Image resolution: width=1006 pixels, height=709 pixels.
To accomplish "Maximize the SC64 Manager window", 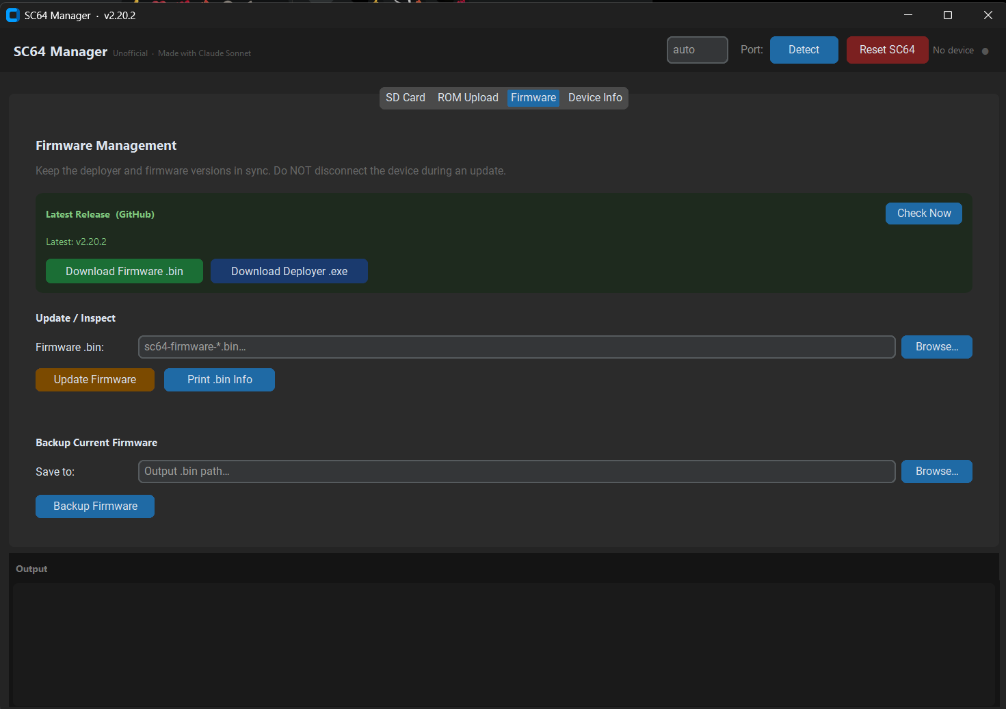I will click(948, 15).
